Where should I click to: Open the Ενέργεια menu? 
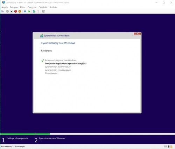14,7
